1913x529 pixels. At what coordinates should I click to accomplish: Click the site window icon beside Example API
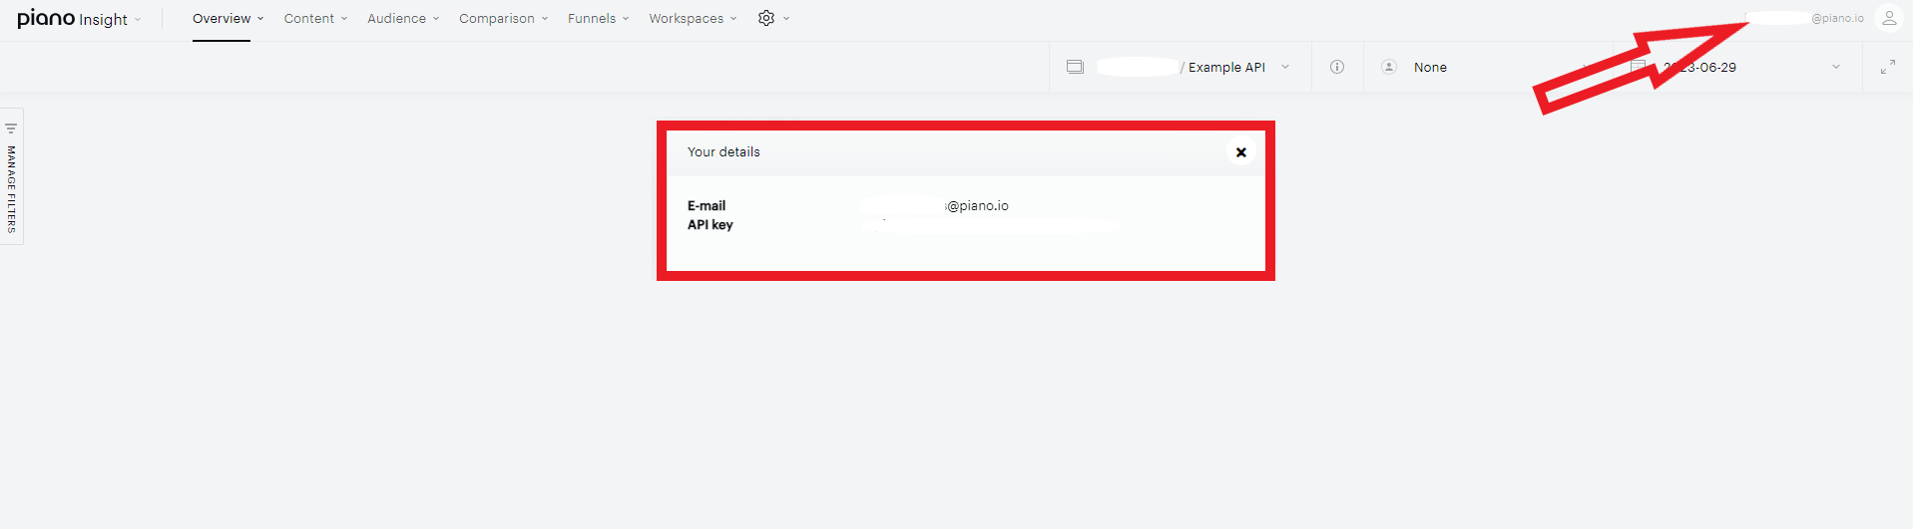click(x=1075, y=67)
